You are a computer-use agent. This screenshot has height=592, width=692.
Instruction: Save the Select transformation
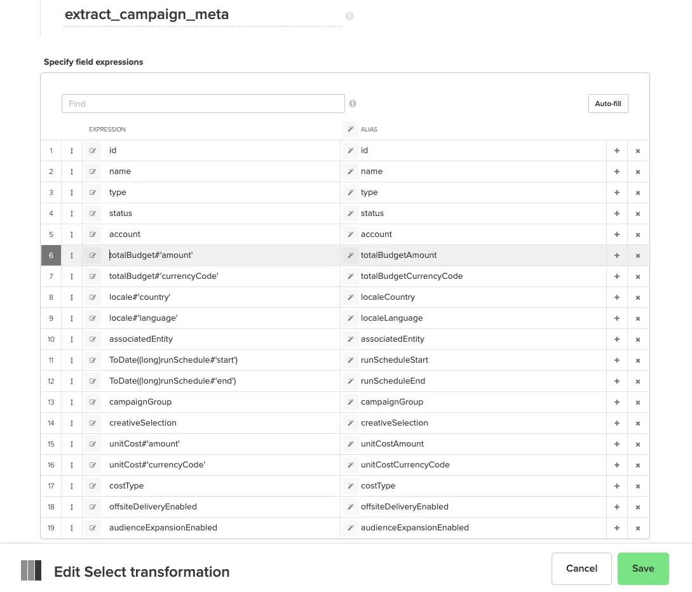643,568
